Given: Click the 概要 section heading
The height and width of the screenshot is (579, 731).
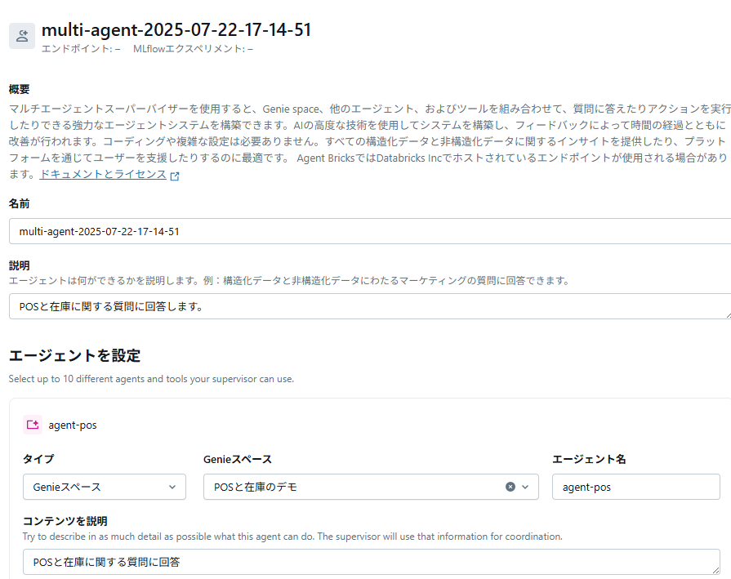Looking at the screenshot, I should [x=19, y=89].
